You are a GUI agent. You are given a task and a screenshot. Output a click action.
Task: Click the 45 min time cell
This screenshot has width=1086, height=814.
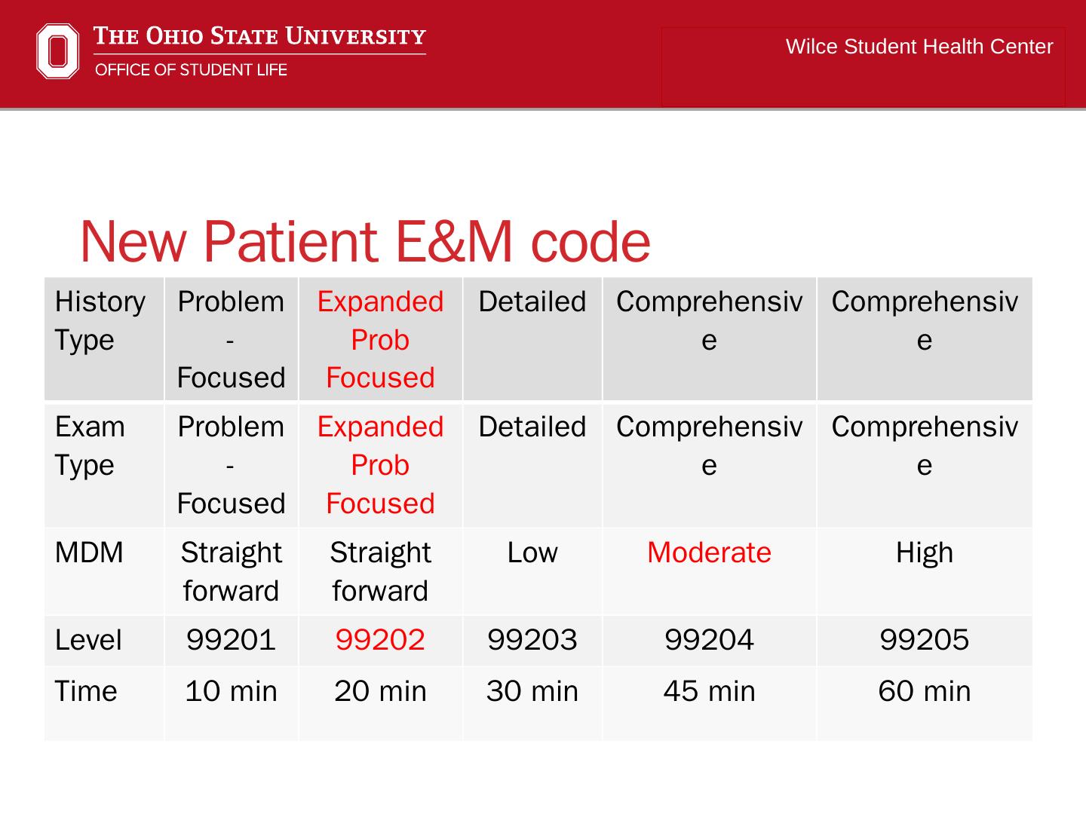(x=709, y=691)
